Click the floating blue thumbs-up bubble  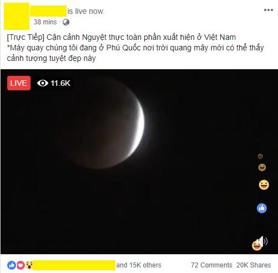point(262,208)
